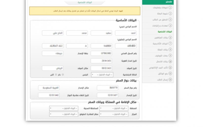This screenshot has width=203, height=127.
Task: Go to تنبيهات وتعليمات step
Action: [158, 8]
